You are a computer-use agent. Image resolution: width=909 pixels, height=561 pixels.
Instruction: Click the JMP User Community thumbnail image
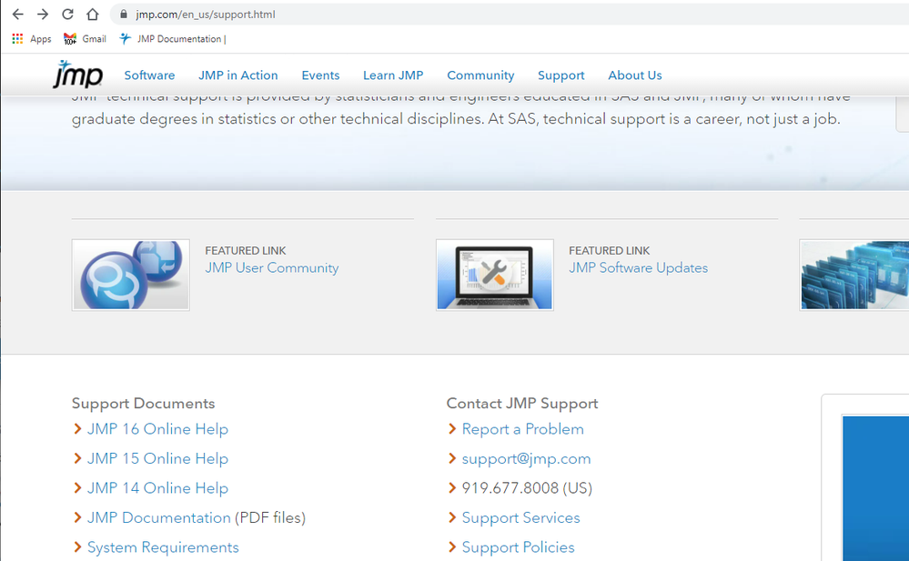[130, 275]
